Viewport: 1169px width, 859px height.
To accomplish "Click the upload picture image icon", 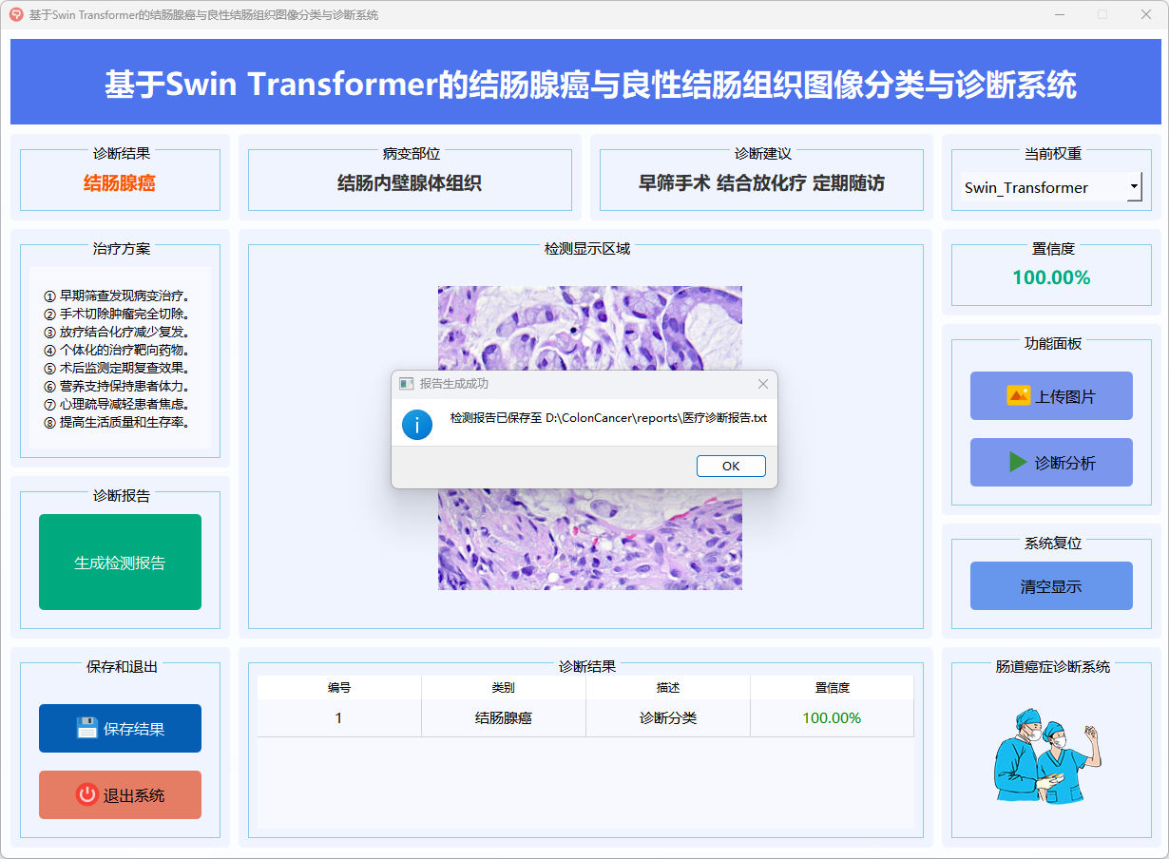I will click(1018, 395).
